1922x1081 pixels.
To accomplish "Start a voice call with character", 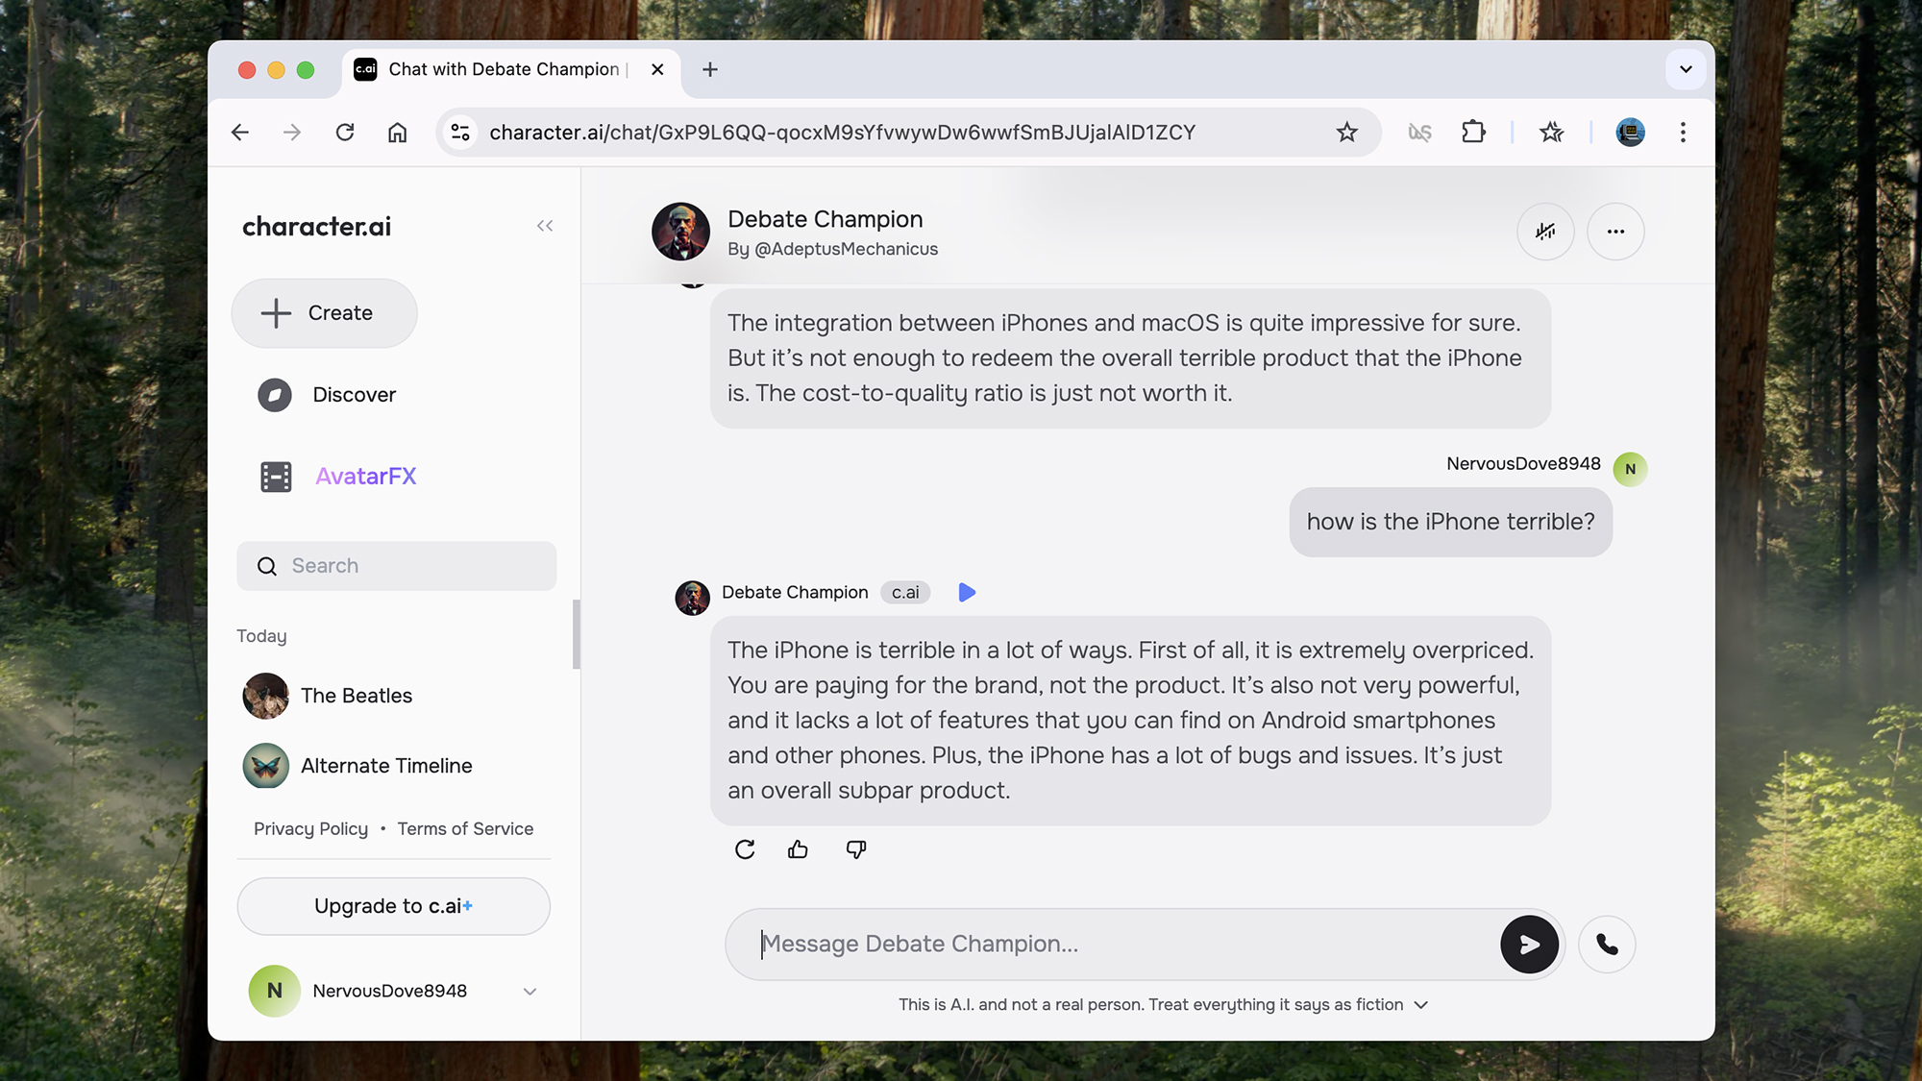I will coord(1607,945).
